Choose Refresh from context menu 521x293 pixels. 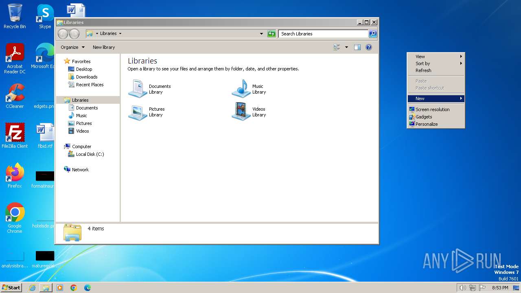coord(436,70)
